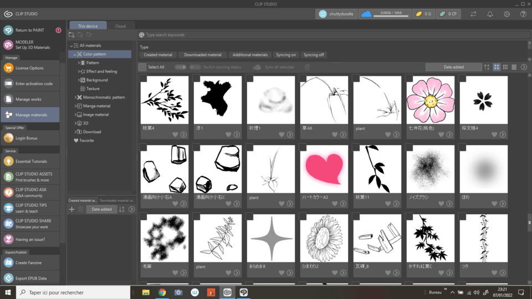Switch to list view layout
This screenshot has width=532, height=299.
[x=514, y=67]
